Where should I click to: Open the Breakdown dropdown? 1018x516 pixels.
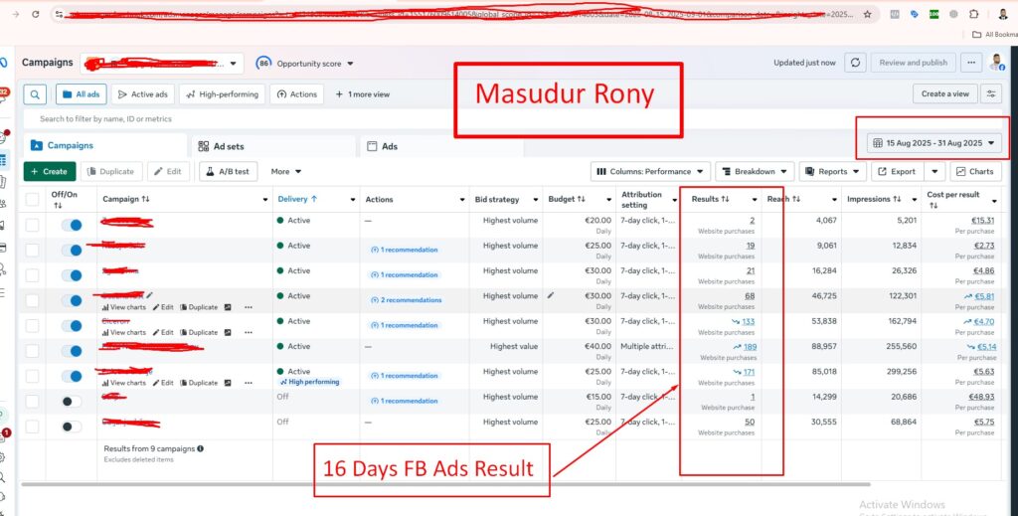click(754, 171)
